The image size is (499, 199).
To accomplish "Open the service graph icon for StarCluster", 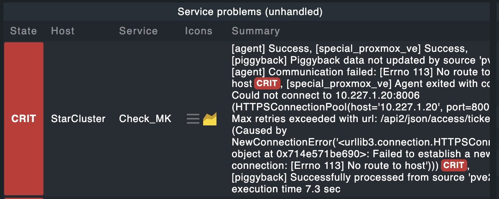I will pos(209,119).
